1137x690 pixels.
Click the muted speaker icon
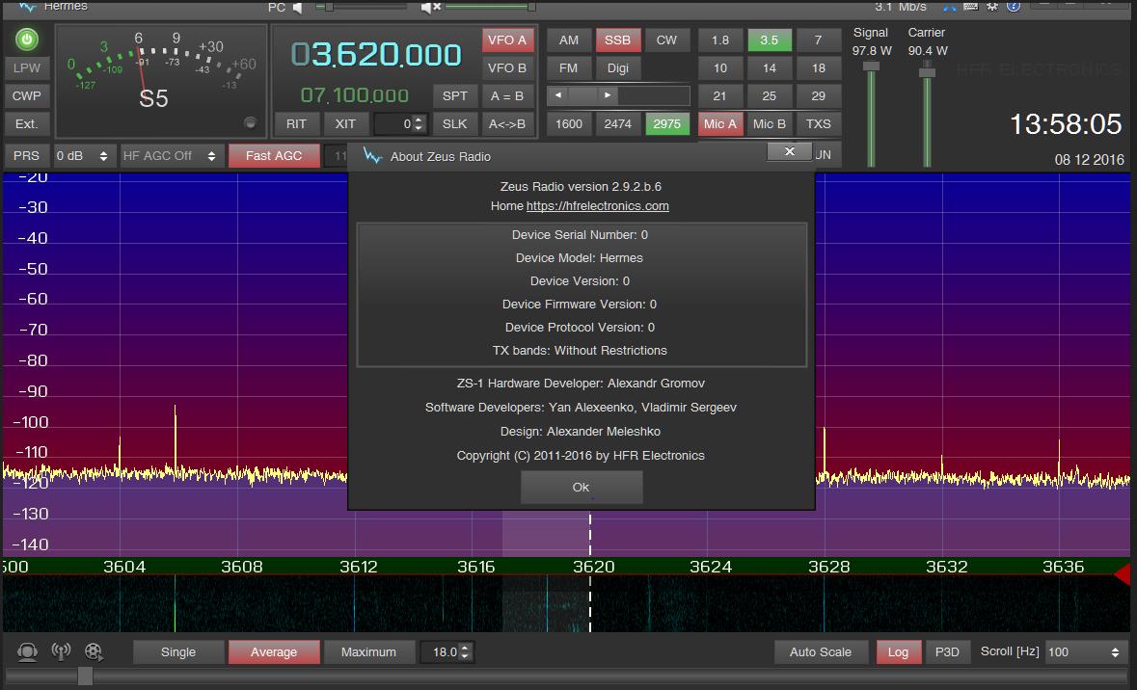click(431, 8)
